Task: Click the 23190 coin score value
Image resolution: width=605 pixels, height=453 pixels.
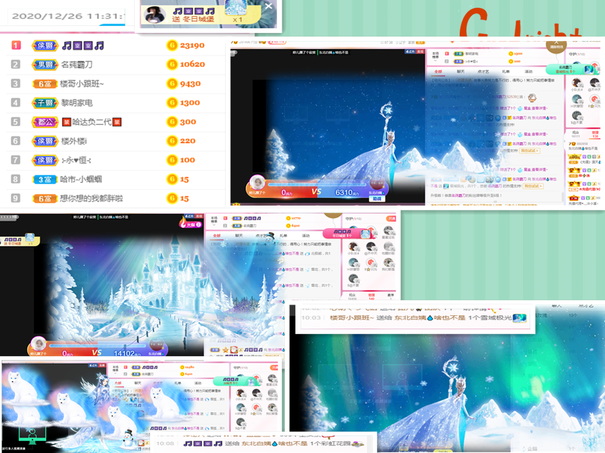Action: pos(192,45)
